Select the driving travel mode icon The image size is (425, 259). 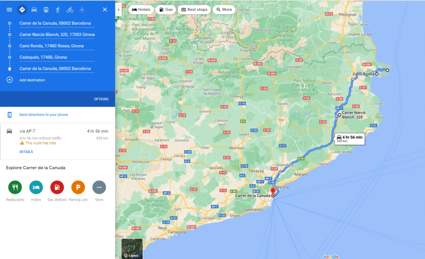(x=34, y=10)
